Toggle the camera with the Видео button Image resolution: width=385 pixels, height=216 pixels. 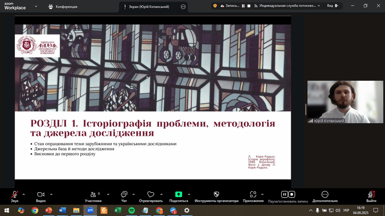[x=41, y=195]
